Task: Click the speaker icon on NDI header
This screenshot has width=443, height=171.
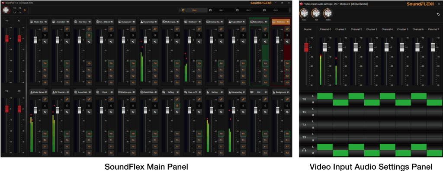Action: 266,92
